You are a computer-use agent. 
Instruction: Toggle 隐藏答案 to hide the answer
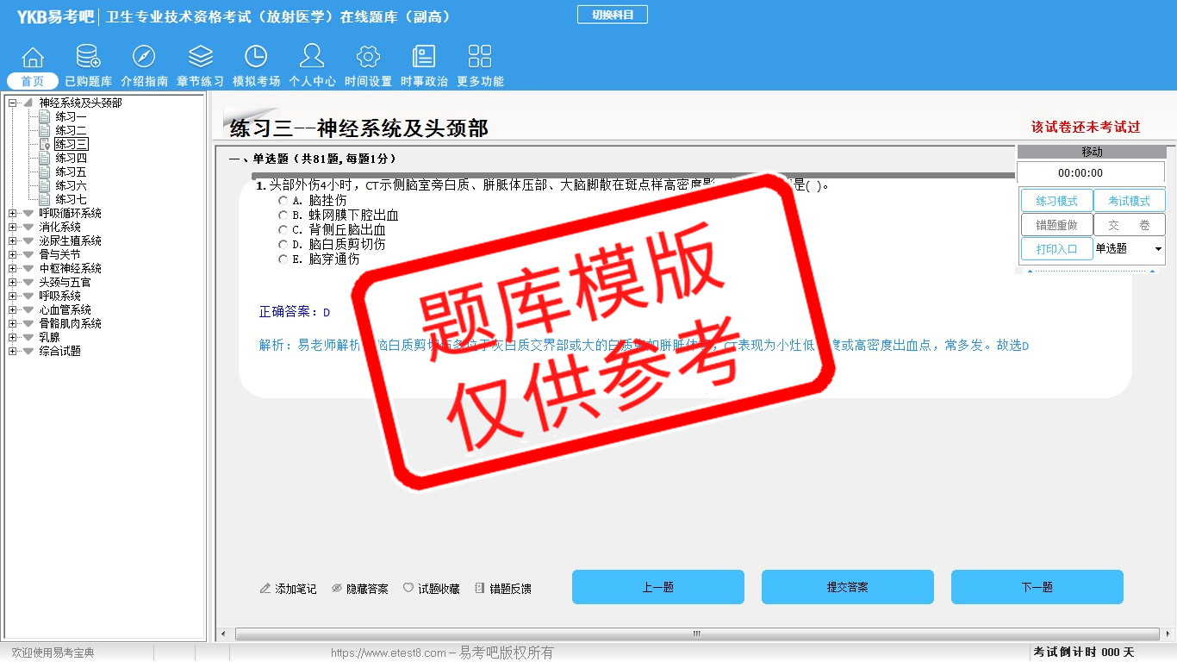(360, 589)
